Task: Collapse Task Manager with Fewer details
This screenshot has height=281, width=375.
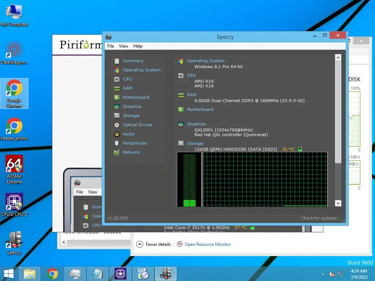Action: coord(153,244)
